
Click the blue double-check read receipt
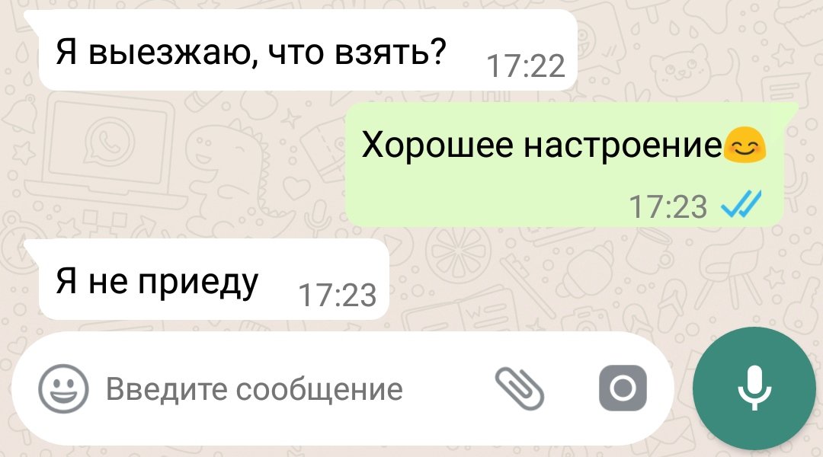[741, 203]
